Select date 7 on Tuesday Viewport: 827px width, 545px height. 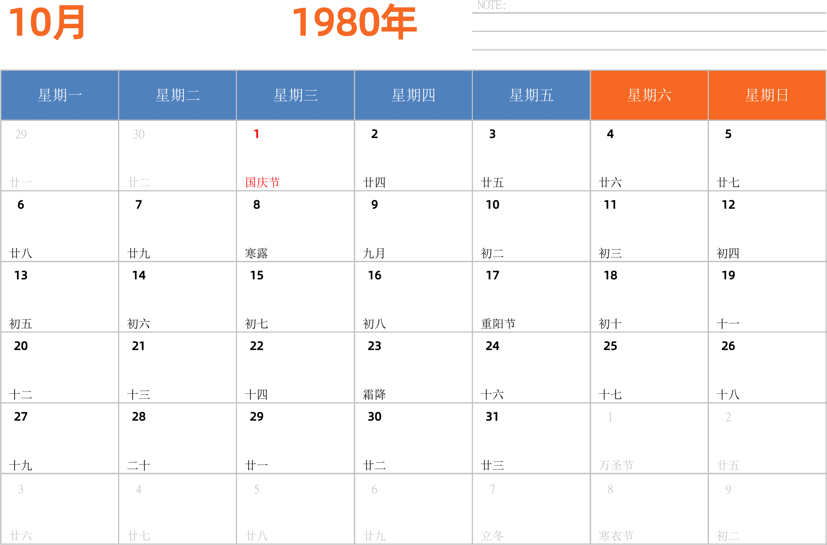pos(139,205)
